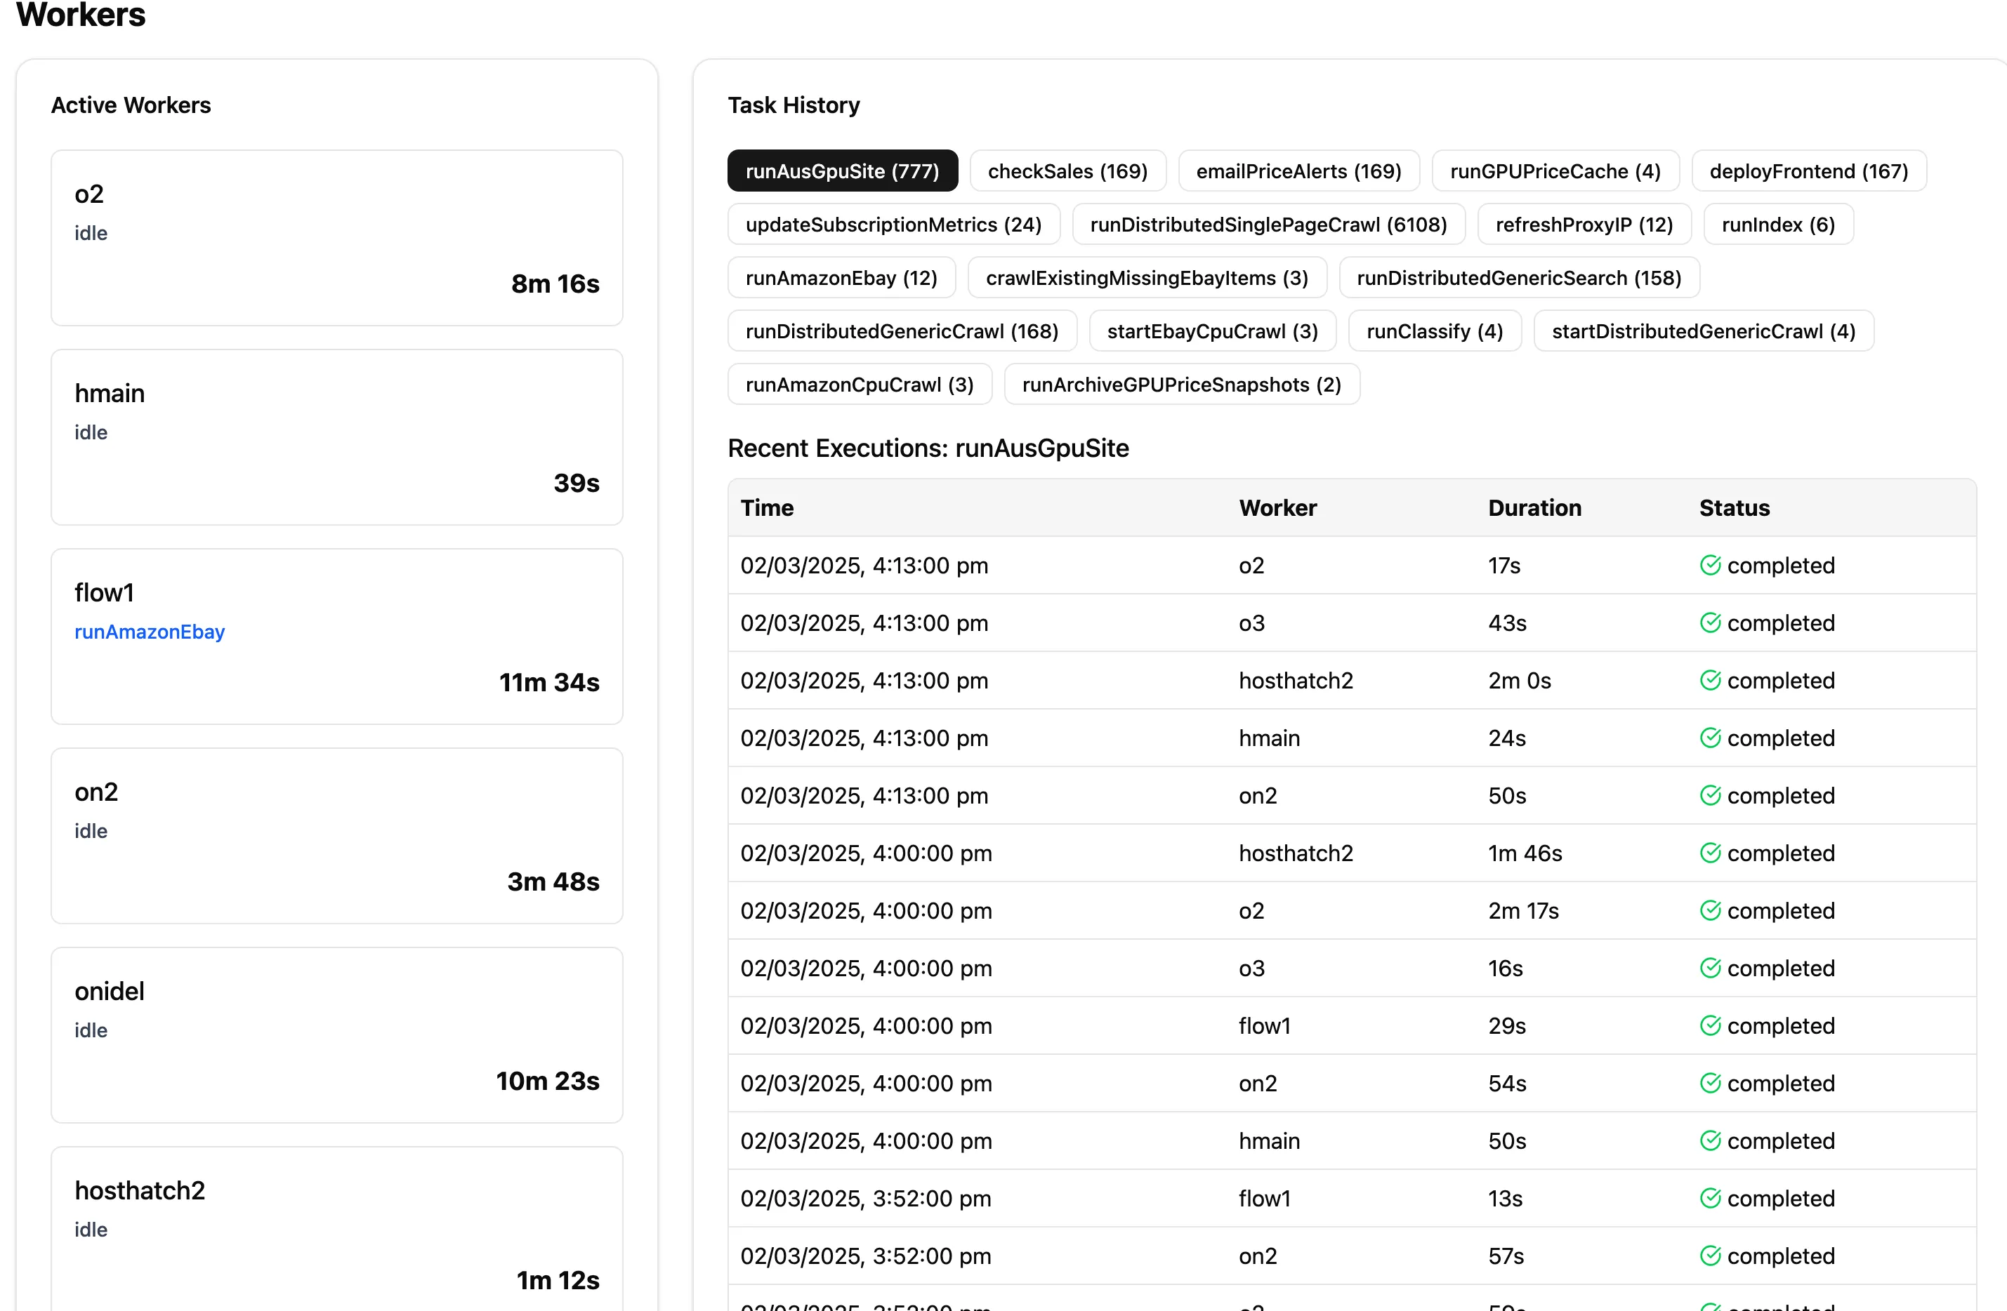Screen dimensions: 2007x1311
Task: Click the Duration column header
Action: tap(1534, 507)
